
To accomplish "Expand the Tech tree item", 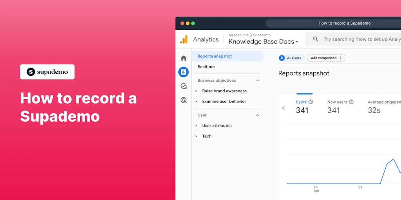I will [x=196, y=136].
